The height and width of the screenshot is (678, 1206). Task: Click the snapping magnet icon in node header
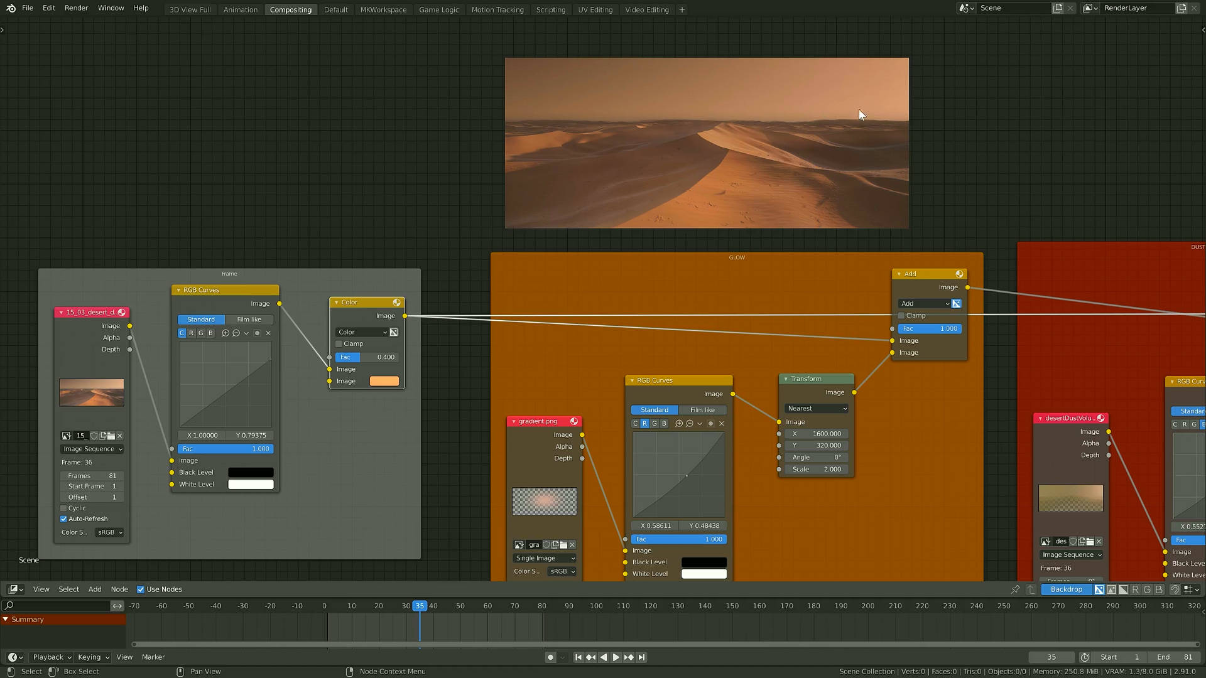[x=1175, y=589]
